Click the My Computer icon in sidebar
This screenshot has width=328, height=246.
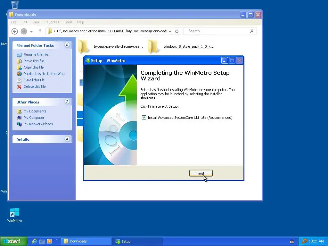(19, 118)
